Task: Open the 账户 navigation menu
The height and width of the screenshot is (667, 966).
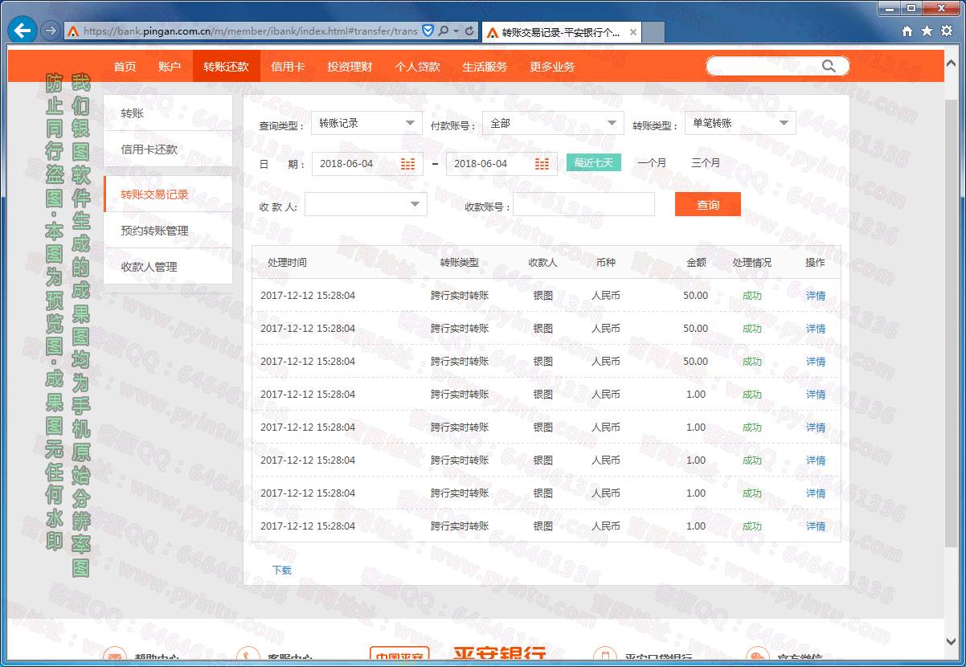Action: [x=170, y=67]
